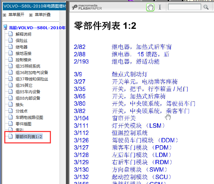Click the page icon next to 继电器
Viewport: 214px width, 184px height.
pyautogui.click(x=11, y=47)
